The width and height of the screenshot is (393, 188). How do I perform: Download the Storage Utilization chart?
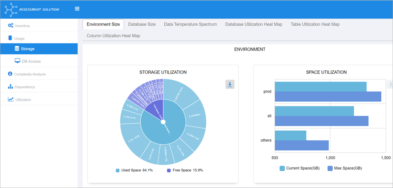pos(230,84)
